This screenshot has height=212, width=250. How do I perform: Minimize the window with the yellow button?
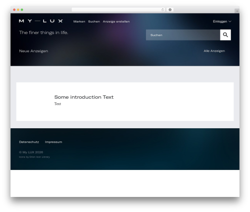(18, 10)
